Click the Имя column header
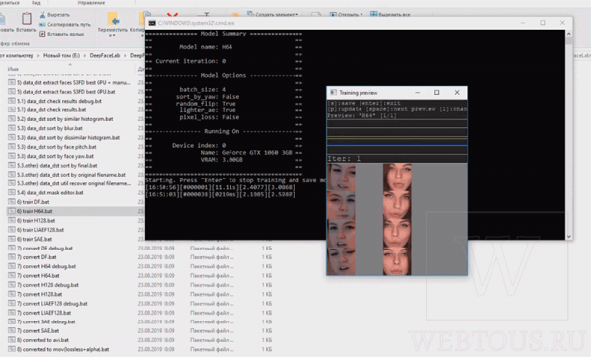 13,69
